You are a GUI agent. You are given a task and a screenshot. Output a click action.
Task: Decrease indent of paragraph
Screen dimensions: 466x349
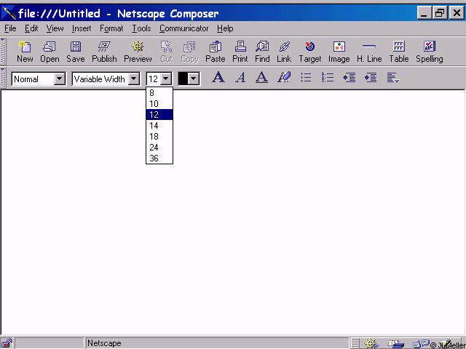tap(349, 78)
